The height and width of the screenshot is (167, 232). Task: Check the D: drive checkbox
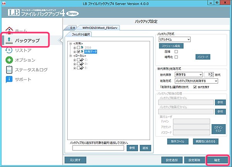click(78, 64)
